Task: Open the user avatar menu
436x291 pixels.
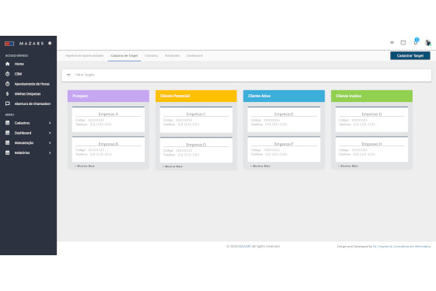Action: click(427, 43)
